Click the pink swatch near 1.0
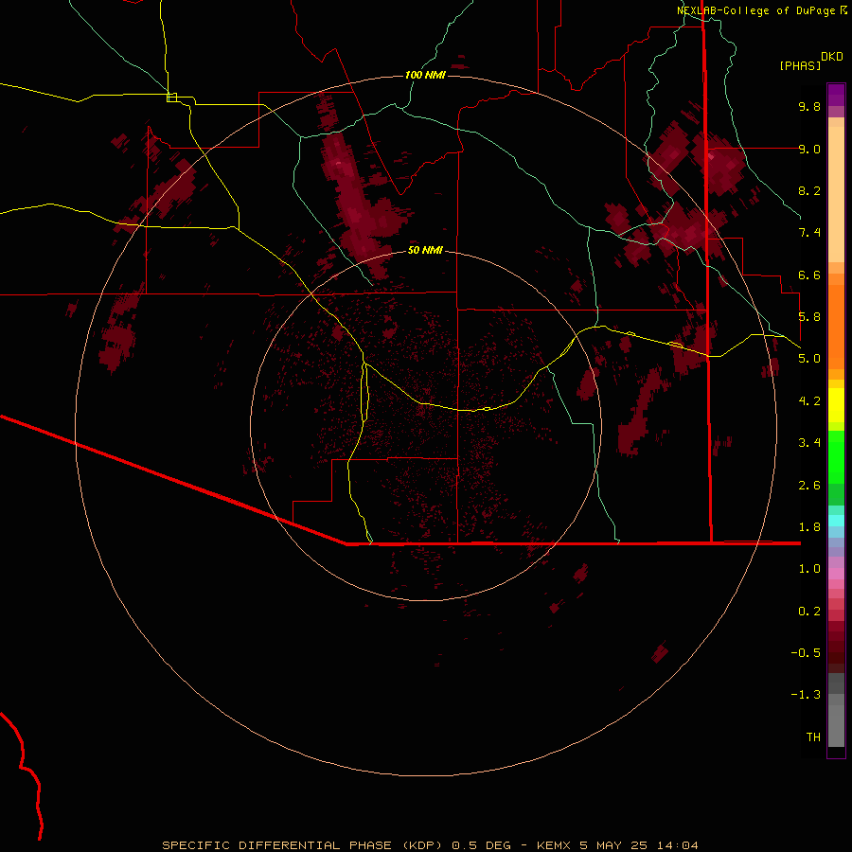852x852 pixels. point(836,574)
